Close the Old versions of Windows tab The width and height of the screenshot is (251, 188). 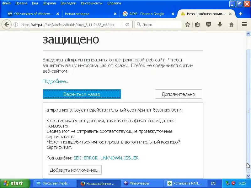click(x=58, y=14)
